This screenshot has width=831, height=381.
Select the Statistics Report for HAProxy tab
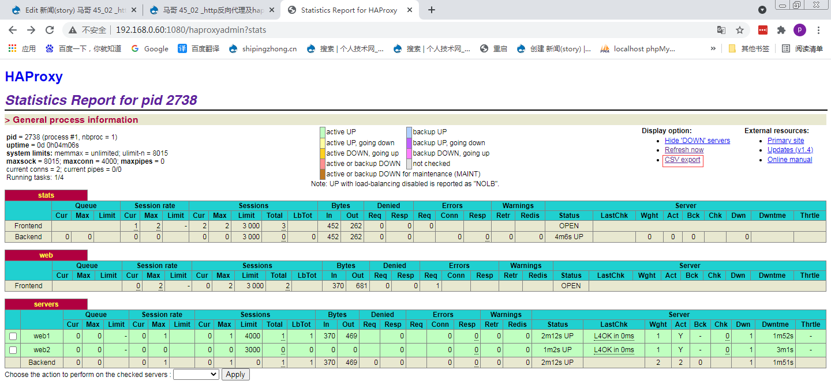click(350, 10)
